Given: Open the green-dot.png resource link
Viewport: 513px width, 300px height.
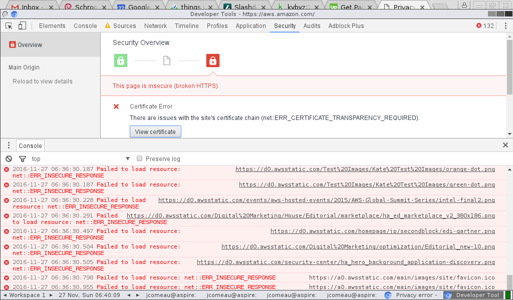Looking at the screenshot, I should click(x=367, y=184).
